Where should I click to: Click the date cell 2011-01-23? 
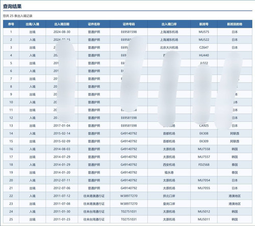click(x=62, y=219)
